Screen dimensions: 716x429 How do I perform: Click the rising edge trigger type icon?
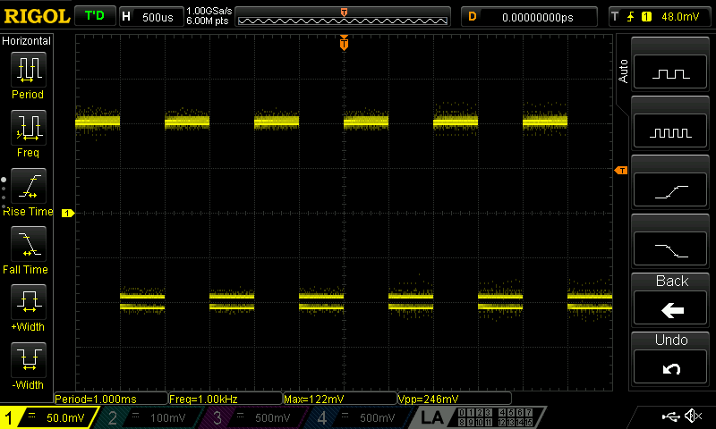[x=631, y=17]
